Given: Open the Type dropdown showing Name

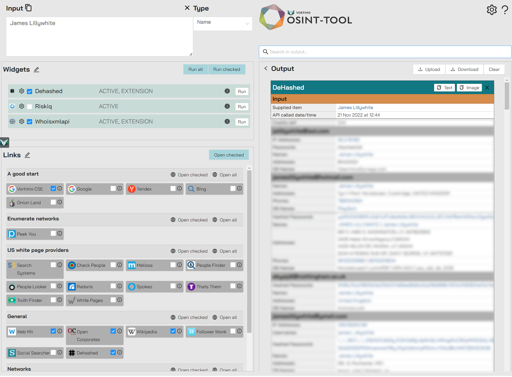Looking at the screenshot, I should (x=223, y=23).
